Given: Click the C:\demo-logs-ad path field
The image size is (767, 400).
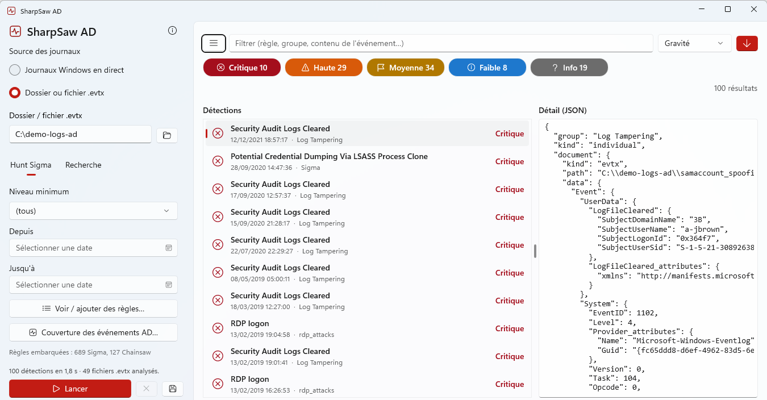Looking at the screenshot, I should coord(80,135).
